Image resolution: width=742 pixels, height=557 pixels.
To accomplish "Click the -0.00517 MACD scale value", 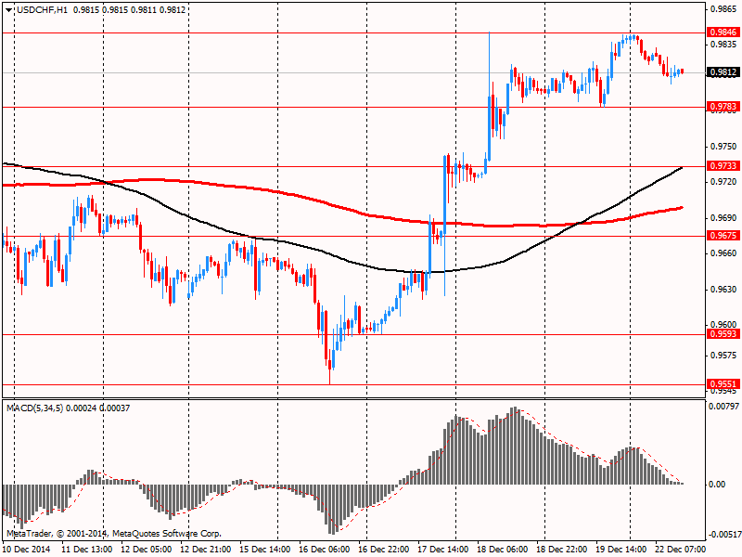I will click(x=724, y=535).
